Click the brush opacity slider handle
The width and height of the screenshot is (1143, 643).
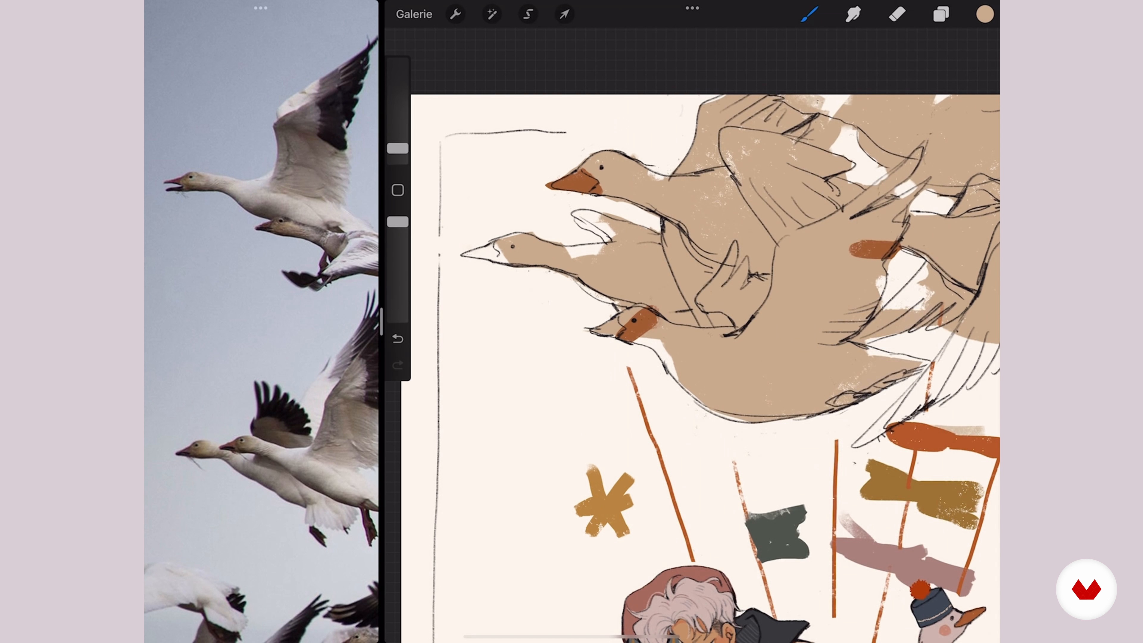click(x=398, y=222)
